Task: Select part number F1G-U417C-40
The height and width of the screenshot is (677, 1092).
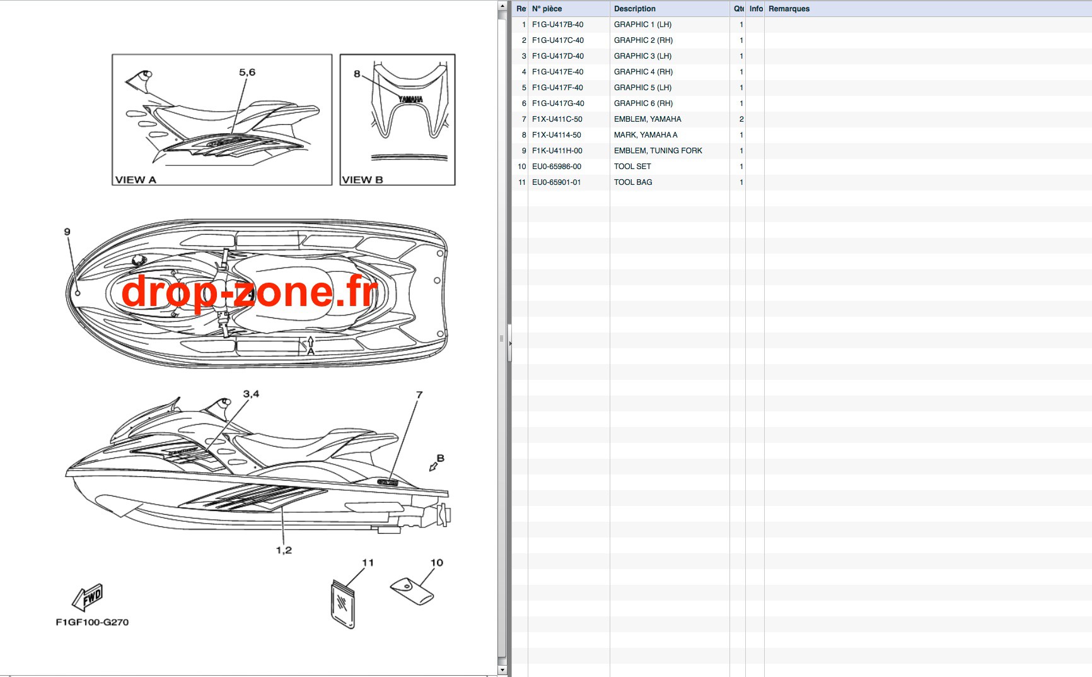Action: tap(557, 40)
